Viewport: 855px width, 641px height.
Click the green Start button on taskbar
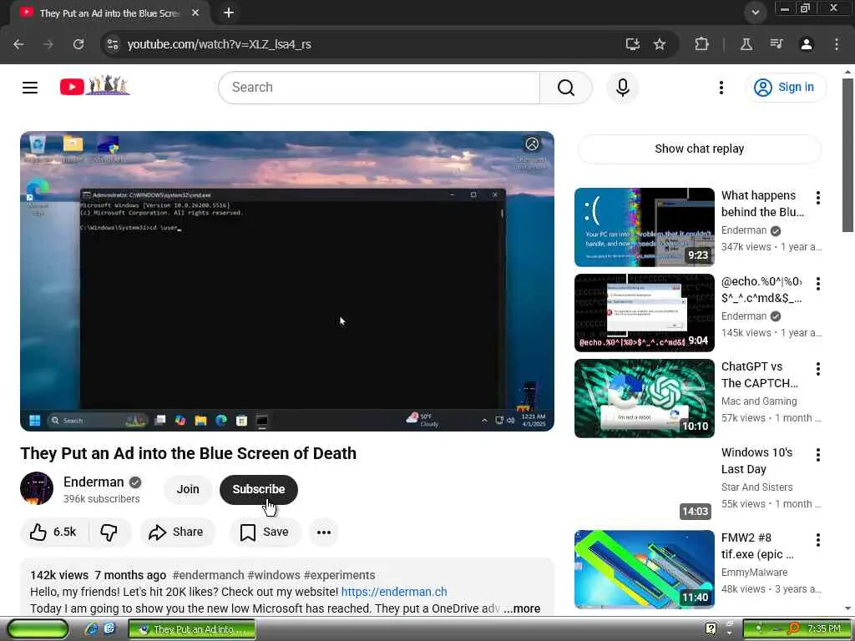(37, 629)
